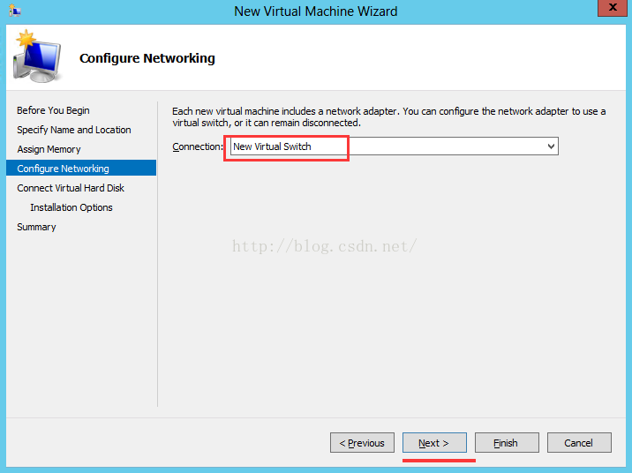
Task: Click the Finish button
Action: tap(507, 443)
